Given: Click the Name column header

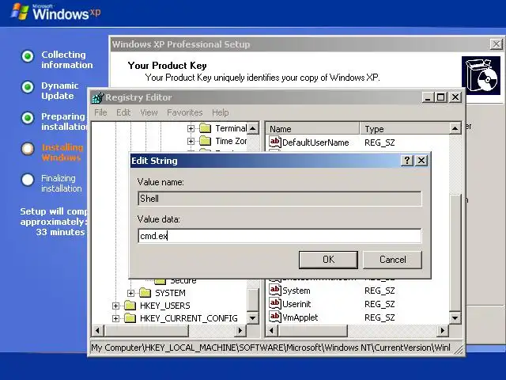Looking at the screenshot, I should click(312, 129).
